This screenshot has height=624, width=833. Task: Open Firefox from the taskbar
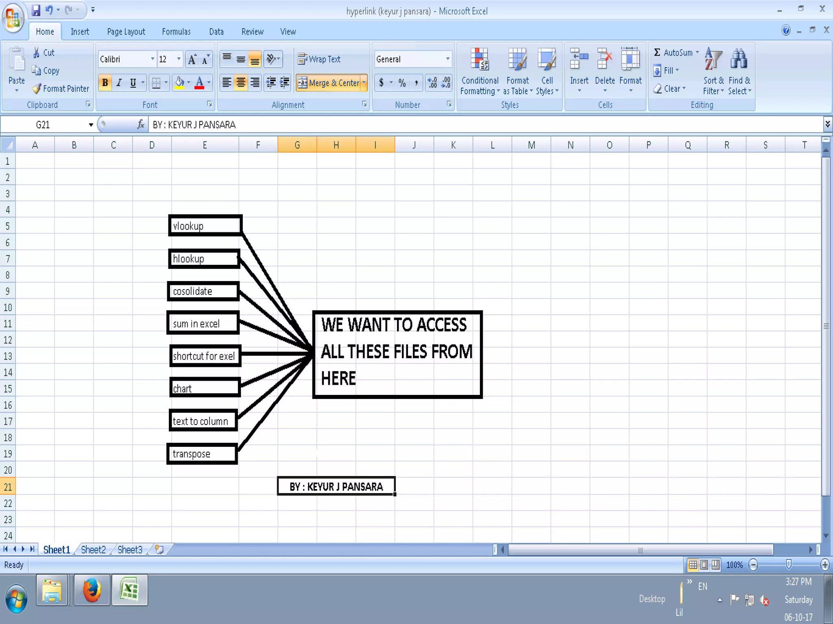click(x=92, y=590)
